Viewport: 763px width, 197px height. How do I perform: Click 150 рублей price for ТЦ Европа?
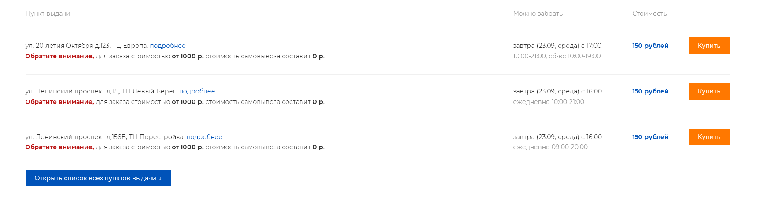(x=650, y=46)
